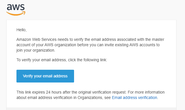The image size is (185, 110).
Task: Click the Hello, greeting text
Action: pyautogui.click(x=22, y=30)
